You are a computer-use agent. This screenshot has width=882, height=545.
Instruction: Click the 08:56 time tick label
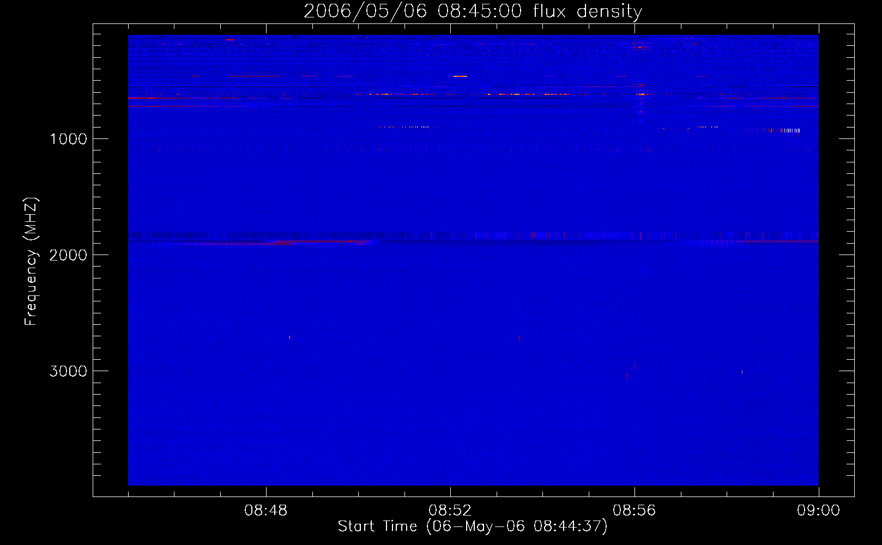pos(635,511)
